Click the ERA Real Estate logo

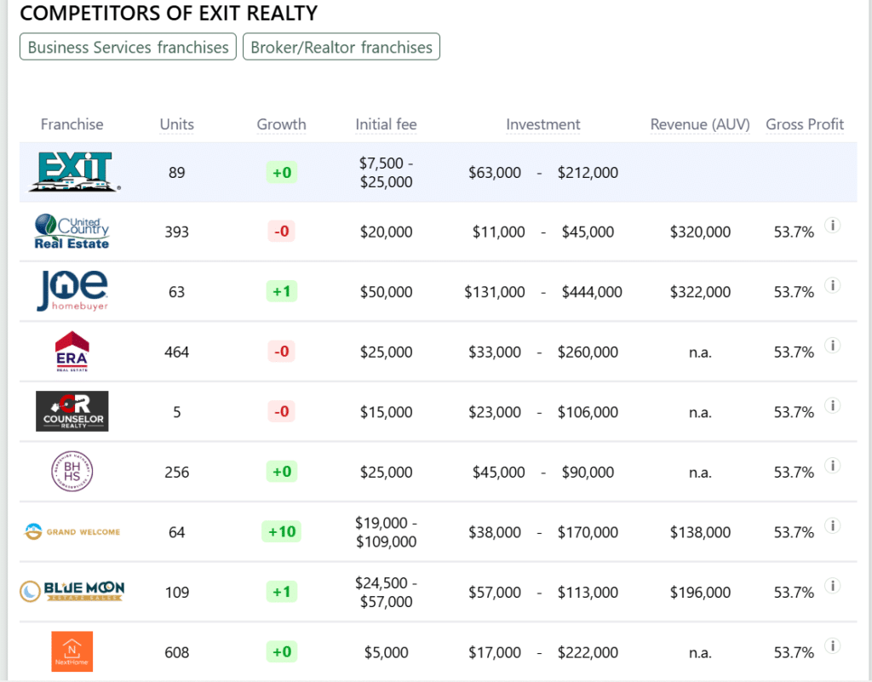point(72,352)
